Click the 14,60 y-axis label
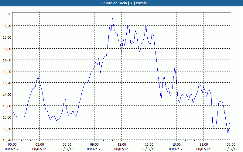 pyautogui.click(x=7, y=60)
